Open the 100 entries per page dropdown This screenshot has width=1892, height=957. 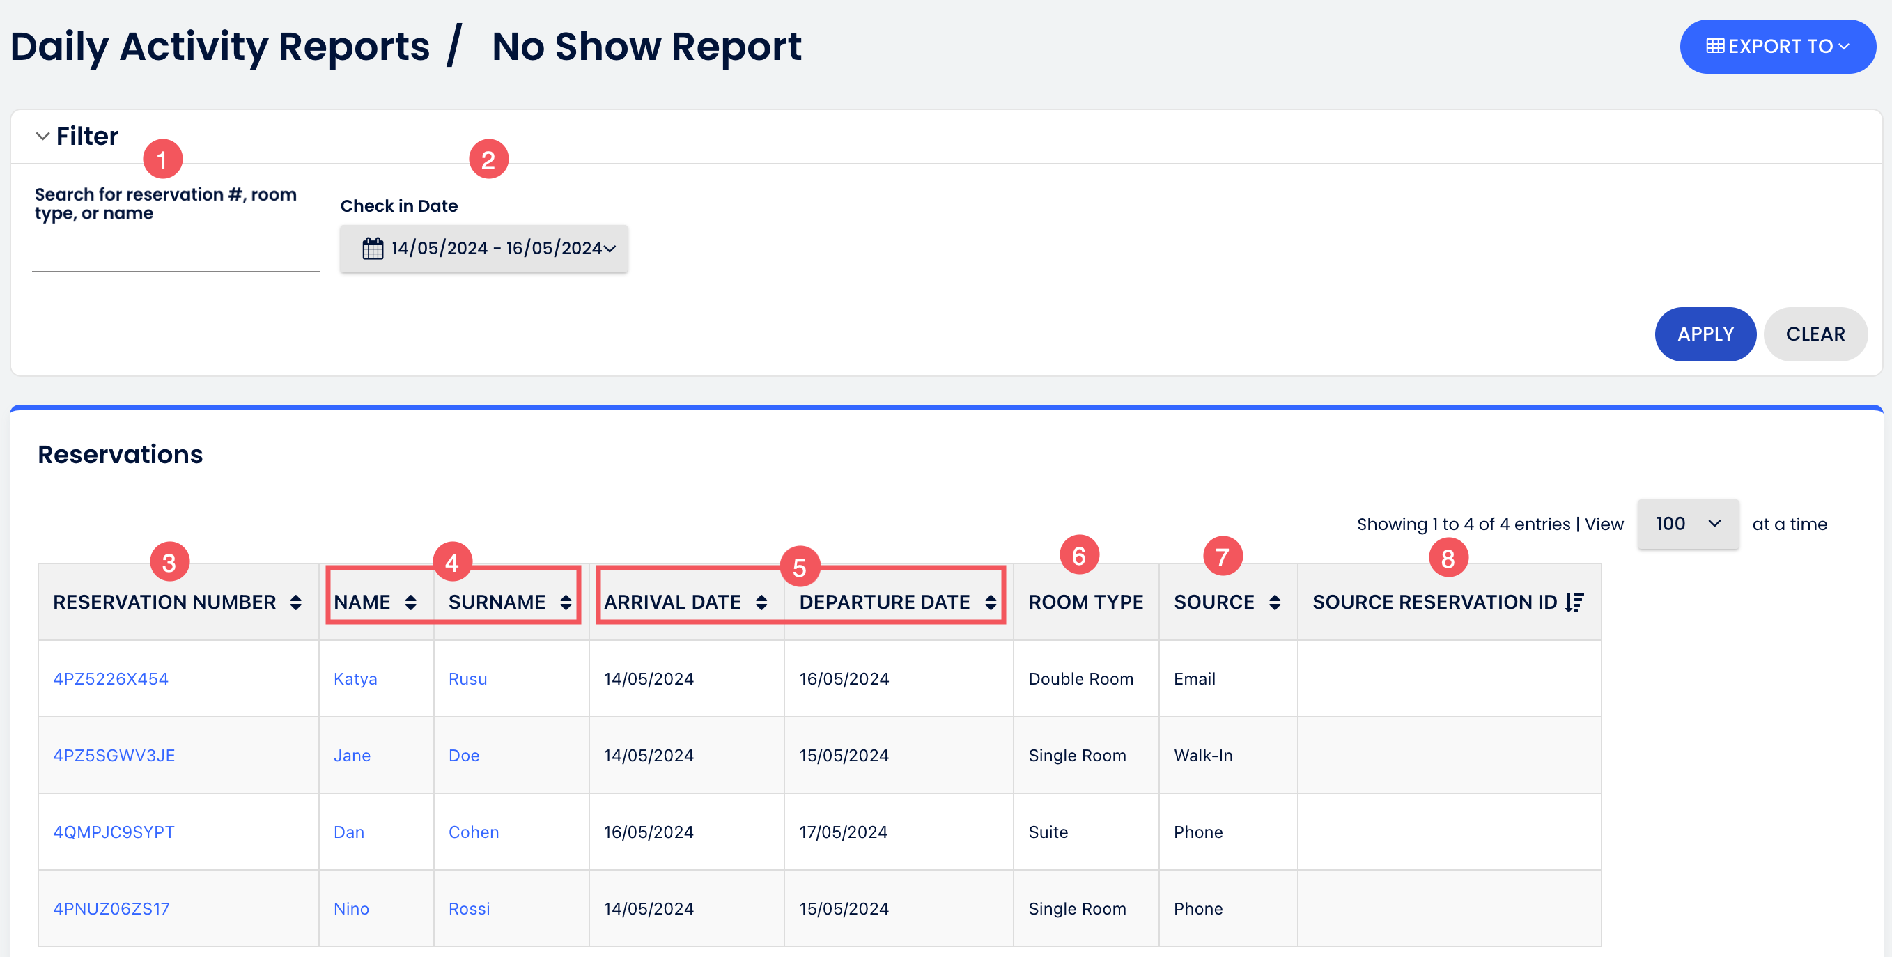(x=1687, y=524)
